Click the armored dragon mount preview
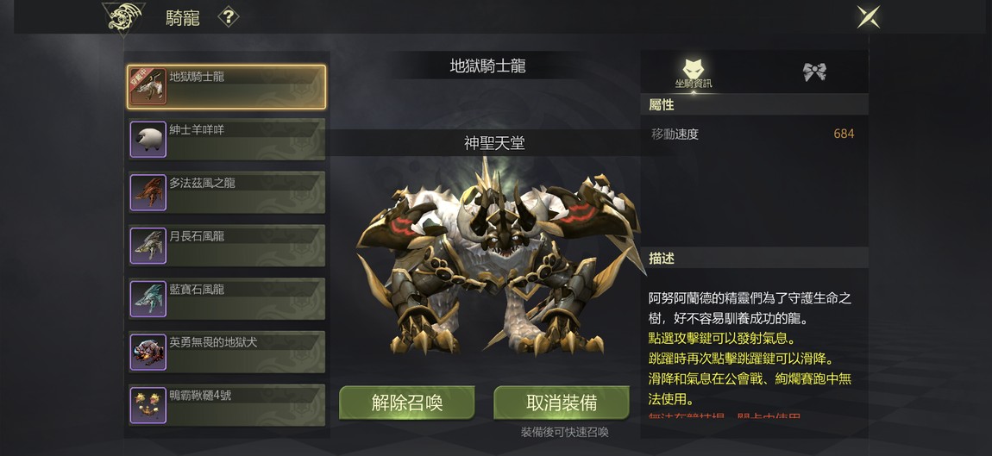 [499, 256]
